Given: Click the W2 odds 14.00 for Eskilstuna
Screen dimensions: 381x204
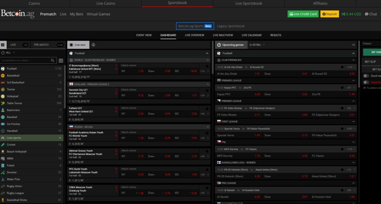Looking at the screenshot, I should 193,71.
